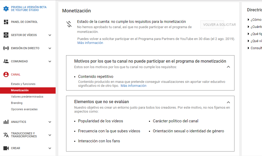Click the Motivos por los que heading

[x=150, y=61]
